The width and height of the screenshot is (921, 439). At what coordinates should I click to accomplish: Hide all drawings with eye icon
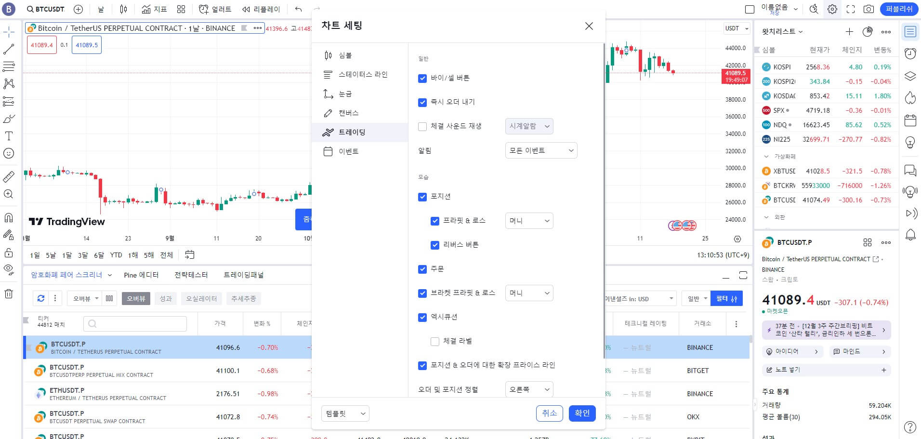[x=9, y=269]
